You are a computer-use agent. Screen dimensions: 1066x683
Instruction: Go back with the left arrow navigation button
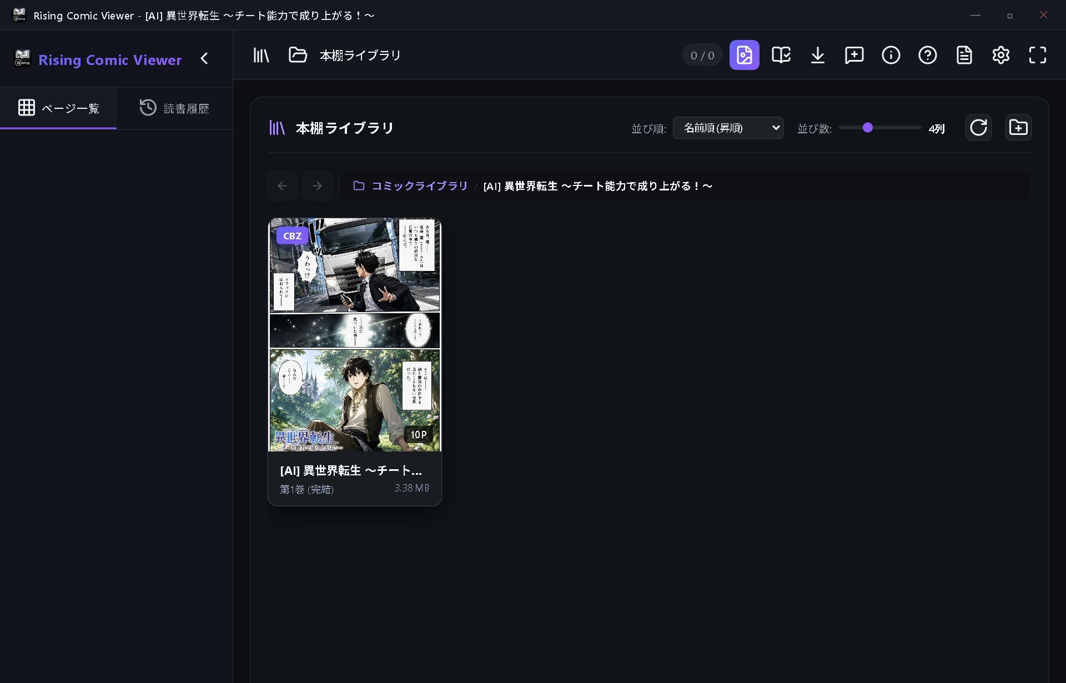coord(282,185)
